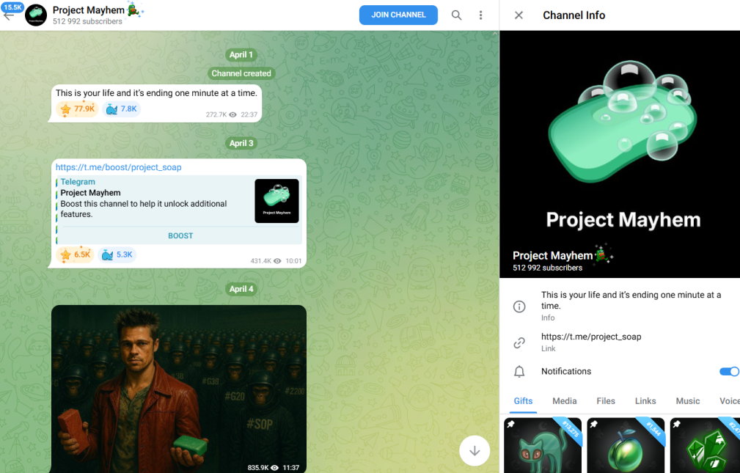Open the large soap profile picture
Viewport: 740px width, 473px height.
620,154
